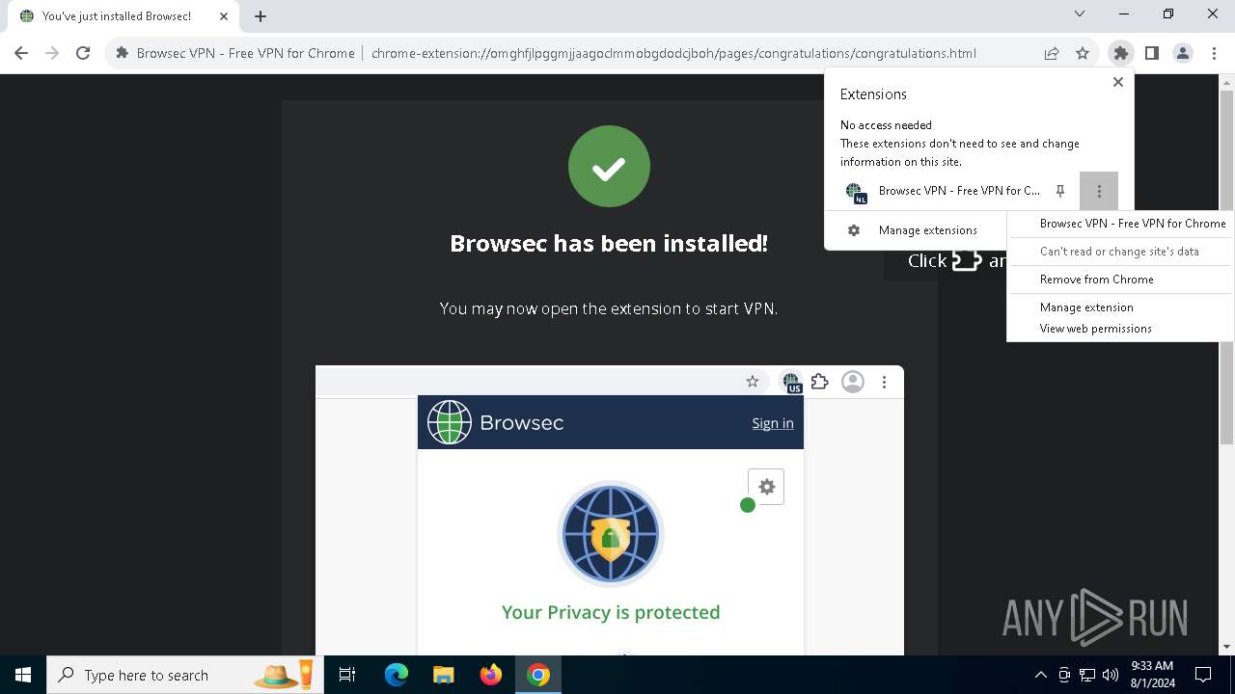The image size is (1235, 694).
Task: Share this page from address bar
Action: 1052,53
